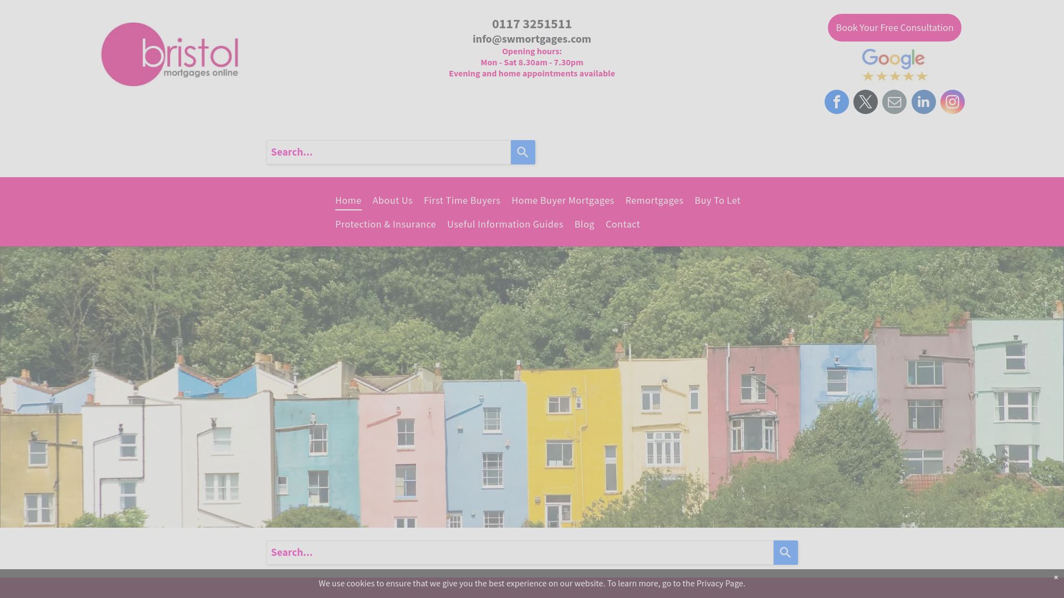Click the Facebook social media icon
Screen dimensions: 1064x598
point(837,101)
